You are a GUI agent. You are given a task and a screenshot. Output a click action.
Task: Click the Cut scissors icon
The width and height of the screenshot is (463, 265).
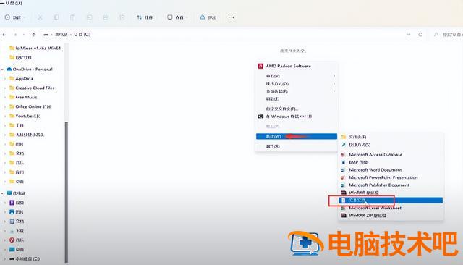pyautogui.click(x=40, y=17)
